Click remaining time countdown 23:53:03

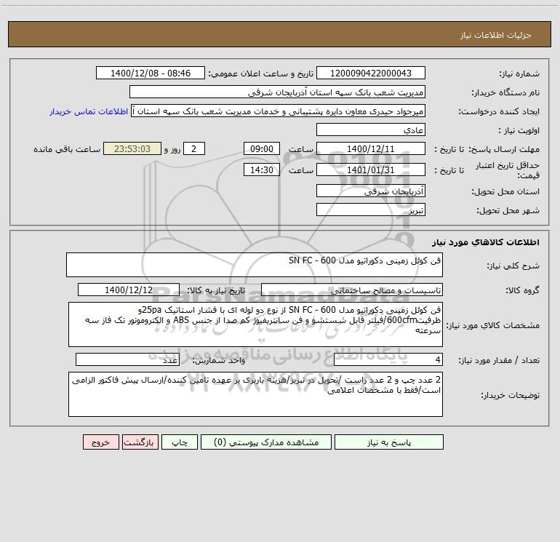[x=132, y=148]
